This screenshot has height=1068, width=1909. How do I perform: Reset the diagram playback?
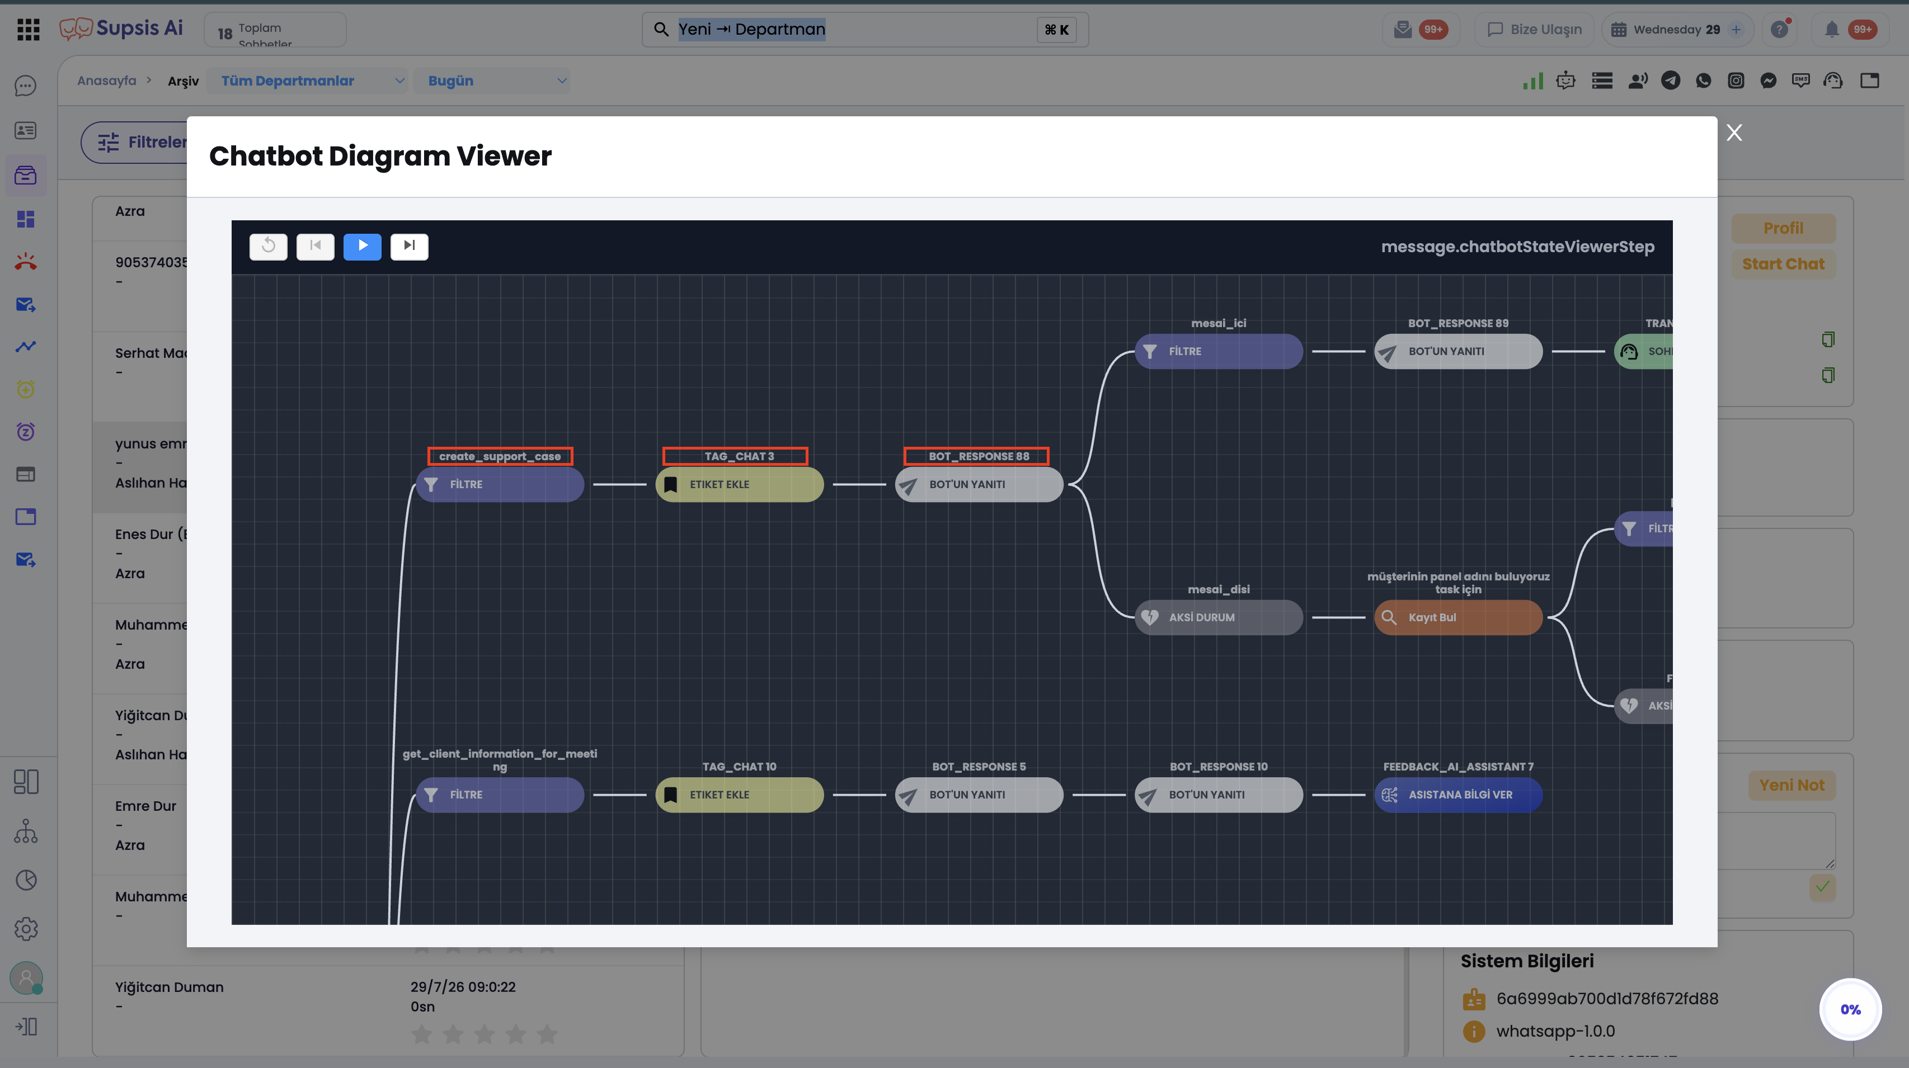pyautogui.click(x=268, y=246)
